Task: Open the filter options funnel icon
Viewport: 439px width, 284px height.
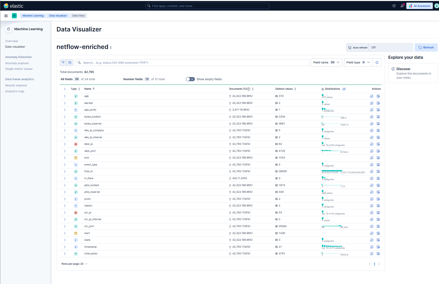Action: click(x=63, y=62)
